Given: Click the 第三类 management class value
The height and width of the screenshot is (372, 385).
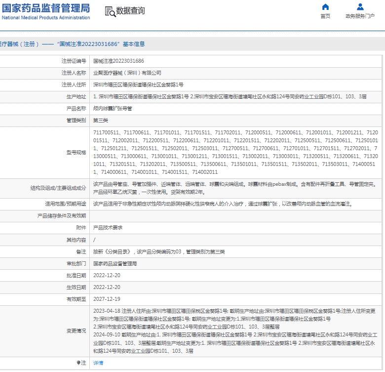Looking at the screenshot, I should pos(101,121).
